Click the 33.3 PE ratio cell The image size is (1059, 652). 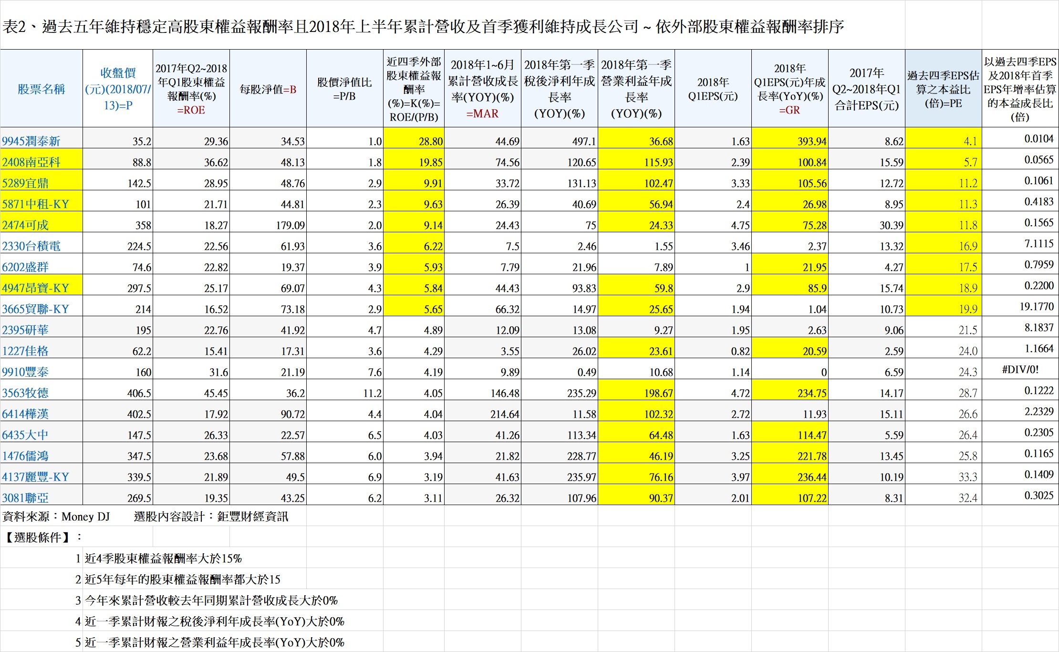point(944,474)
